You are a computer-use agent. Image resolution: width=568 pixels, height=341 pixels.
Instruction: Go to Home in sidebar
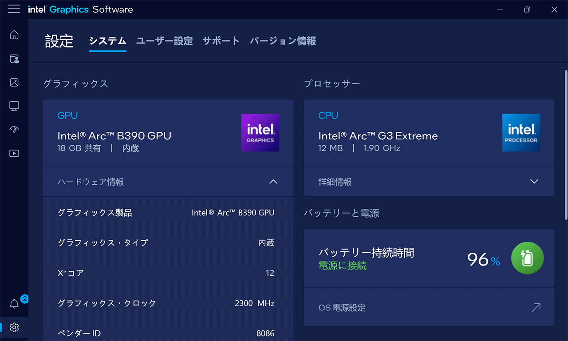coord(14,35)
